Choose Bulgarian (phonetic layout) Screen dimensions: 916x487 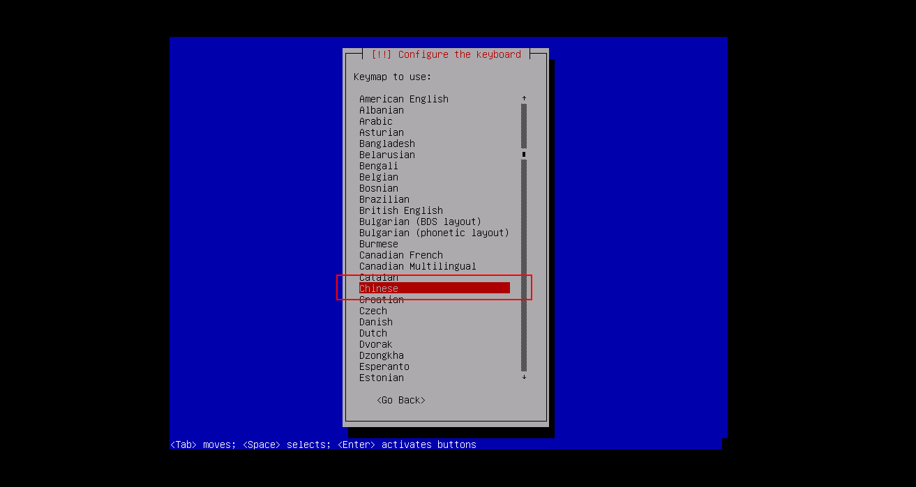pyautogui.click(x=435, y=233)
